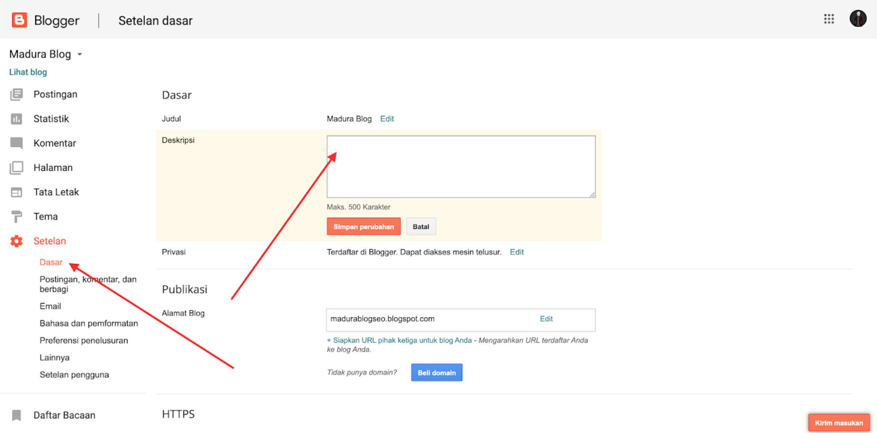Click the Tidak punya domain? text
877x433 pixels.
[x=362, y=372]
